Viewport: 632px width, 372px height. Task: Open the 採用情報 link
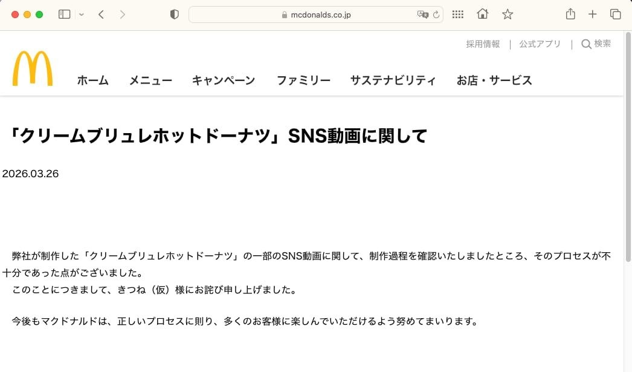point(483,44)
